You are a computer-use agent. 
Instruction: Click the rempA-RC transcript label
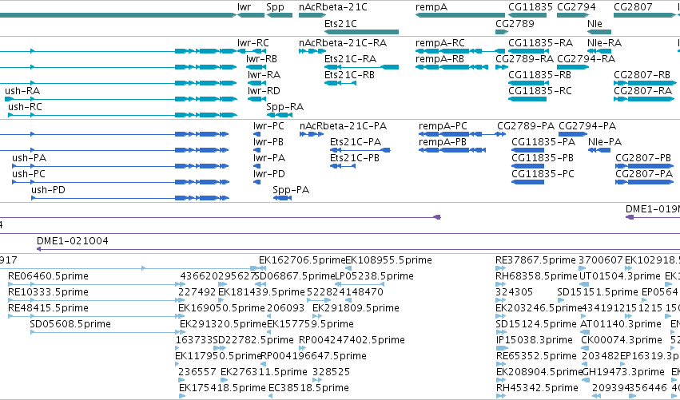[440, 43]
